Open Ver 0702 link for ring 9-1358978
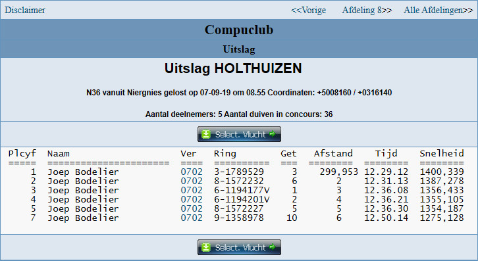This screenshot has width=478, height=261. pyautogui.click(x=192, y=218)
